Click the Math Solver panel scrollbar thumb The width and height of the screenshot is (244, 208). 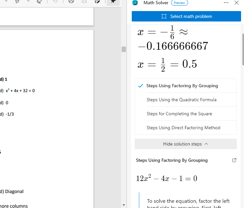243,49
